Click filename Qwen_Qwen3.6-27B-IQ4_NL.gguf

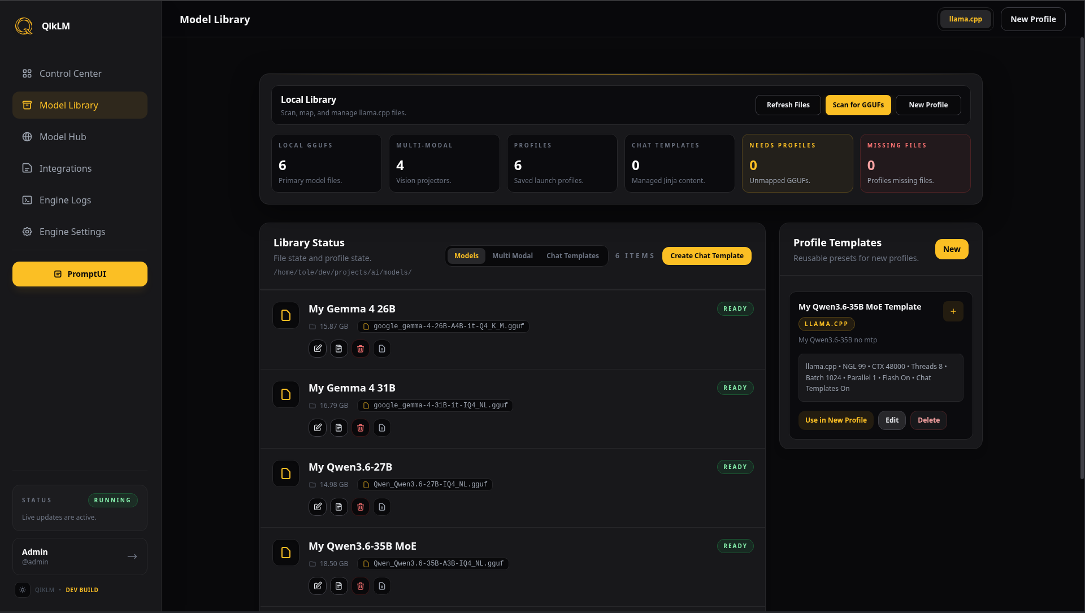pyautogui.click(x=425, y=485)
